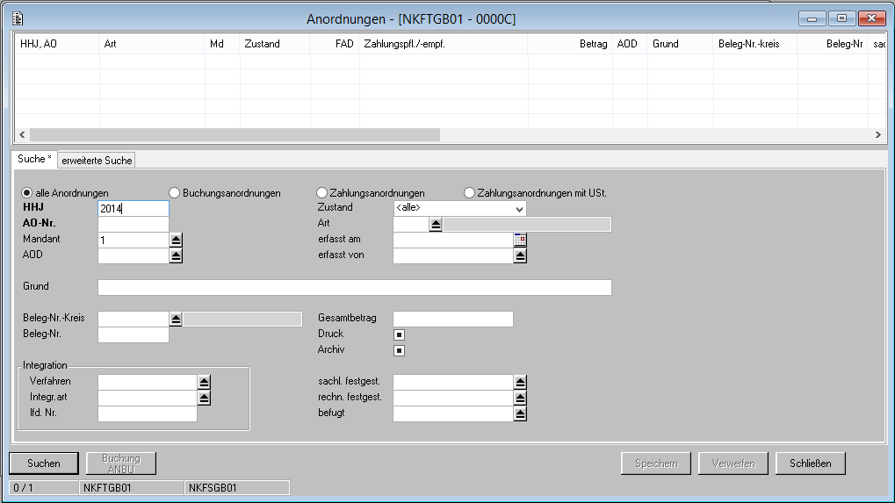Image resolution: width=895 pixels, height=503 pixels.
Task: Select the Buchungsanordnungen radio button
Action: [175, 193]
